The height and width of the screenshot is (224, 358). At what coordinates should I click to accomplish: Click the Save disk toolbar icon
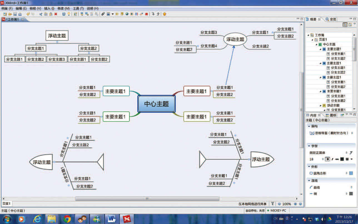[15, 14]
